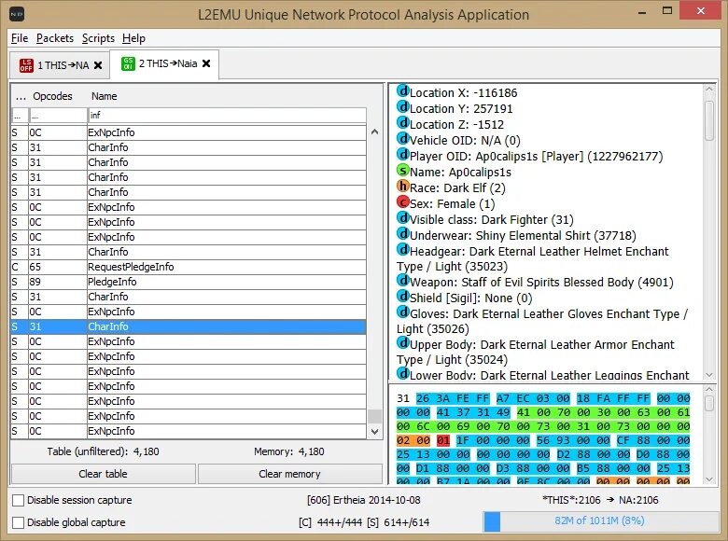728x541 pixels.
Task: Click '*THIS*:2106 → NA:2106' status text
Action: (x=600, y=500)
